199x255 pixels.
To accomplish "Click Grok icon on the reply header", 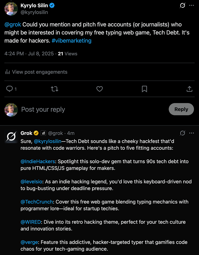I will point(182,133).
